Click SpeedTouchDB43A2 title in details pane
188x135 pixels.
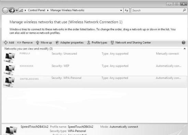tap(35, 126)
